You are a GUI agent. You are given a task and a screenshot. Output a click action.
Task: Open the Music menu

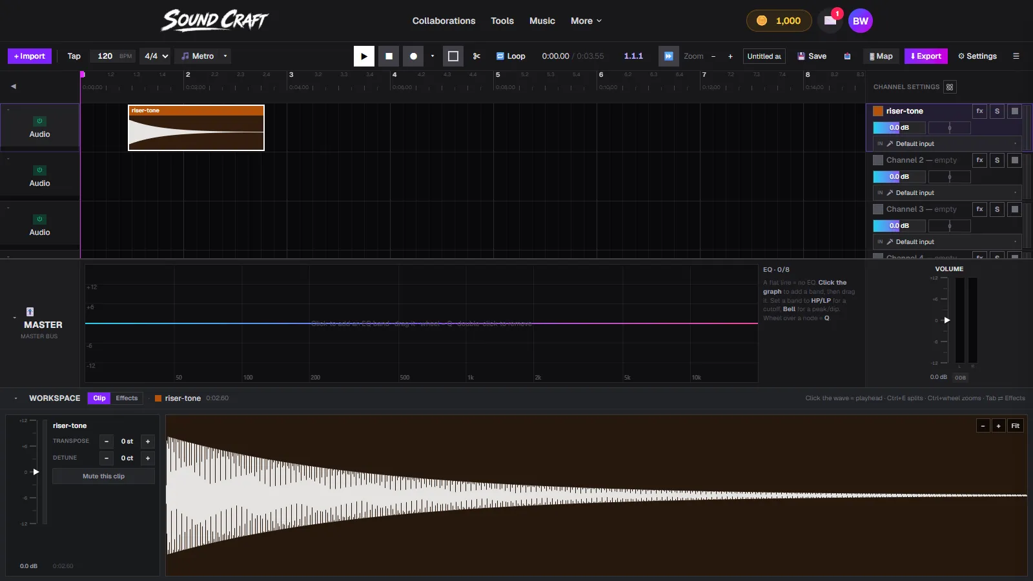542,21
